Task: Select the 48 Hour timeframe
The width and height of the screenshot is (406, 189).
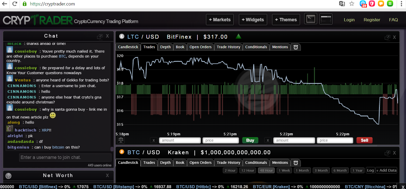Action: coord(266,170)
